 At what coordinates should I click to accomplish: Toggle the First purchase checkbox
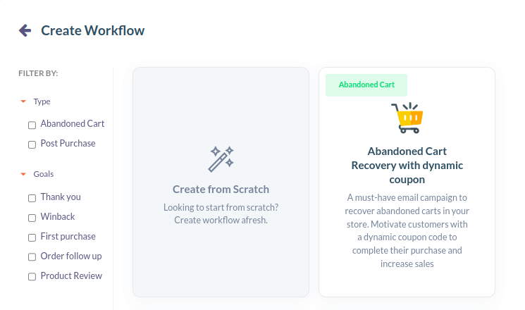pos(32,237)
